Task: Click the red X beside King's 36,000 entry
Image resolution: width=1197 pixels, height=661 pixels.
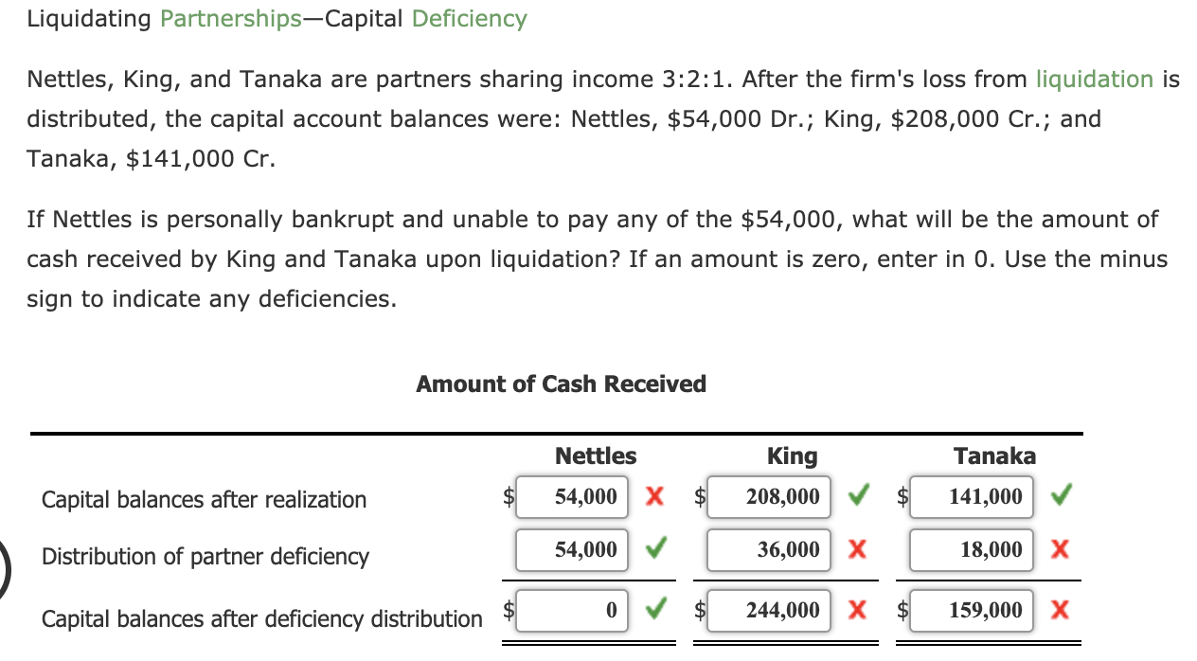Action: (858, 549)
